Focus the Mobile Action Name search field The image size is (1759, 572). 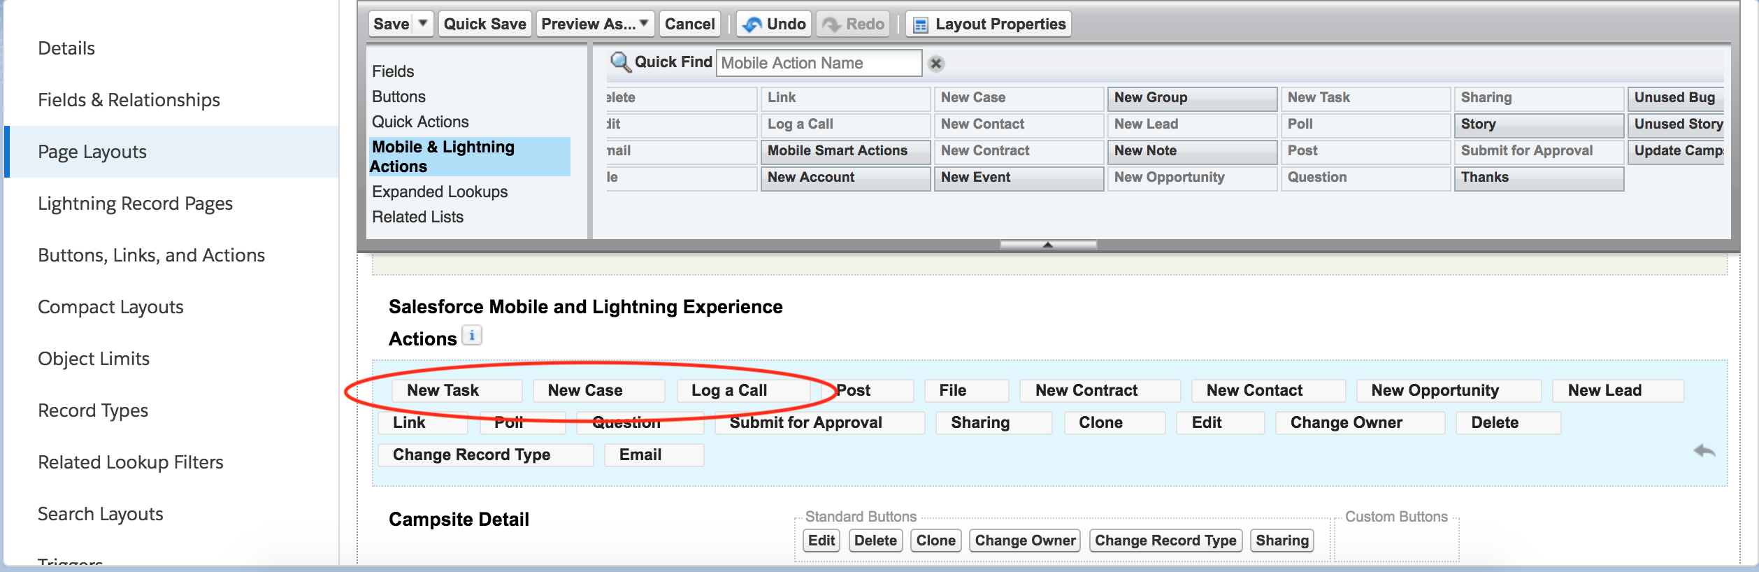(x=819, y=63)
